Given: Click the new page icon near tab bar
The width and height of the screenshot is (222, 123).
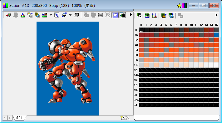Looking at the screenshot, I should click(122, 118).
